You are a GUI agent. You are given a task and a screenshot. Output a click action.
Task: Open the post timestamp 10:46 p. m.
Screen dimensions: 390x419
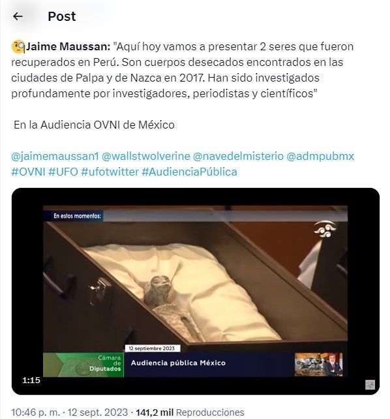[x=35, y=412]
